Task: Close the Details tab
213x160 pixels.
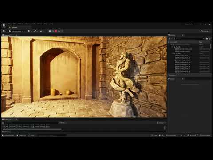Action: [x=183, y=79]
